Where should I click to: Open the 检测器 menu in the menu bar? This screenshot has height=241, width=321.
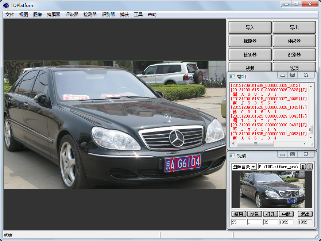(90, 15)
